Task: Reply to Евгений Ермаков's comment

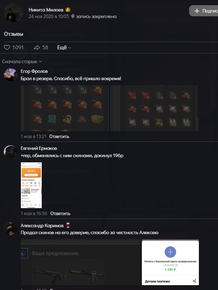Action: pyautogui.click(x=60, y=213)
